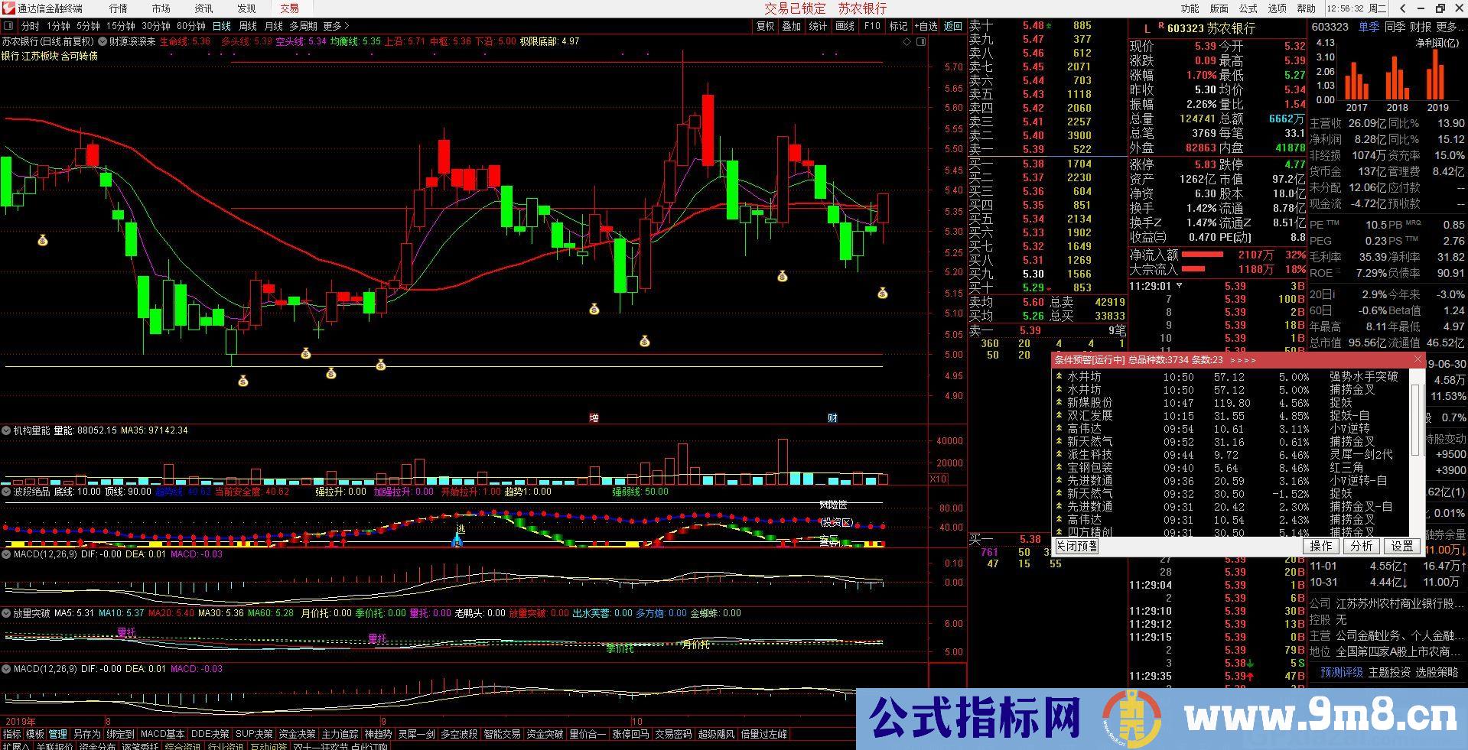
Task: Open the 行情 top tab
Action: 119,8
